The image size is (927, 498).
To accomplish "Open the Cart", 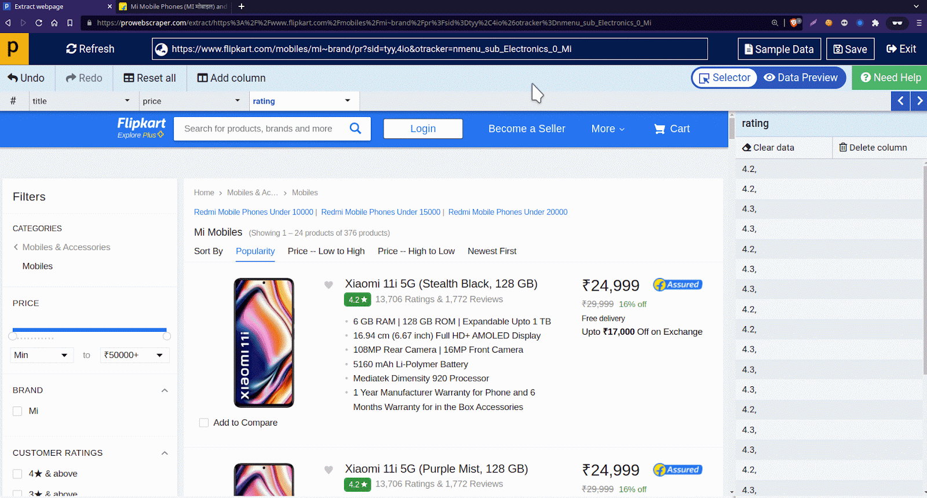I will pyautogui.click(x=672, y=129).
